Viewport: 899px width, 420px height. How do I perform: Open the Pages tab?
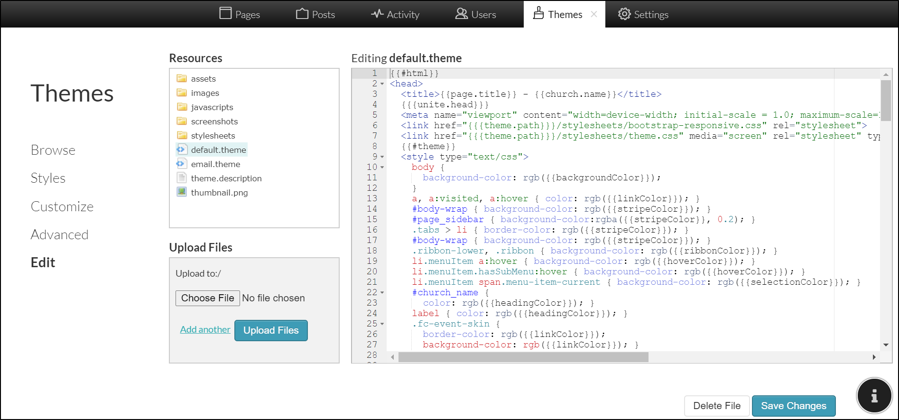pos(240,14)
